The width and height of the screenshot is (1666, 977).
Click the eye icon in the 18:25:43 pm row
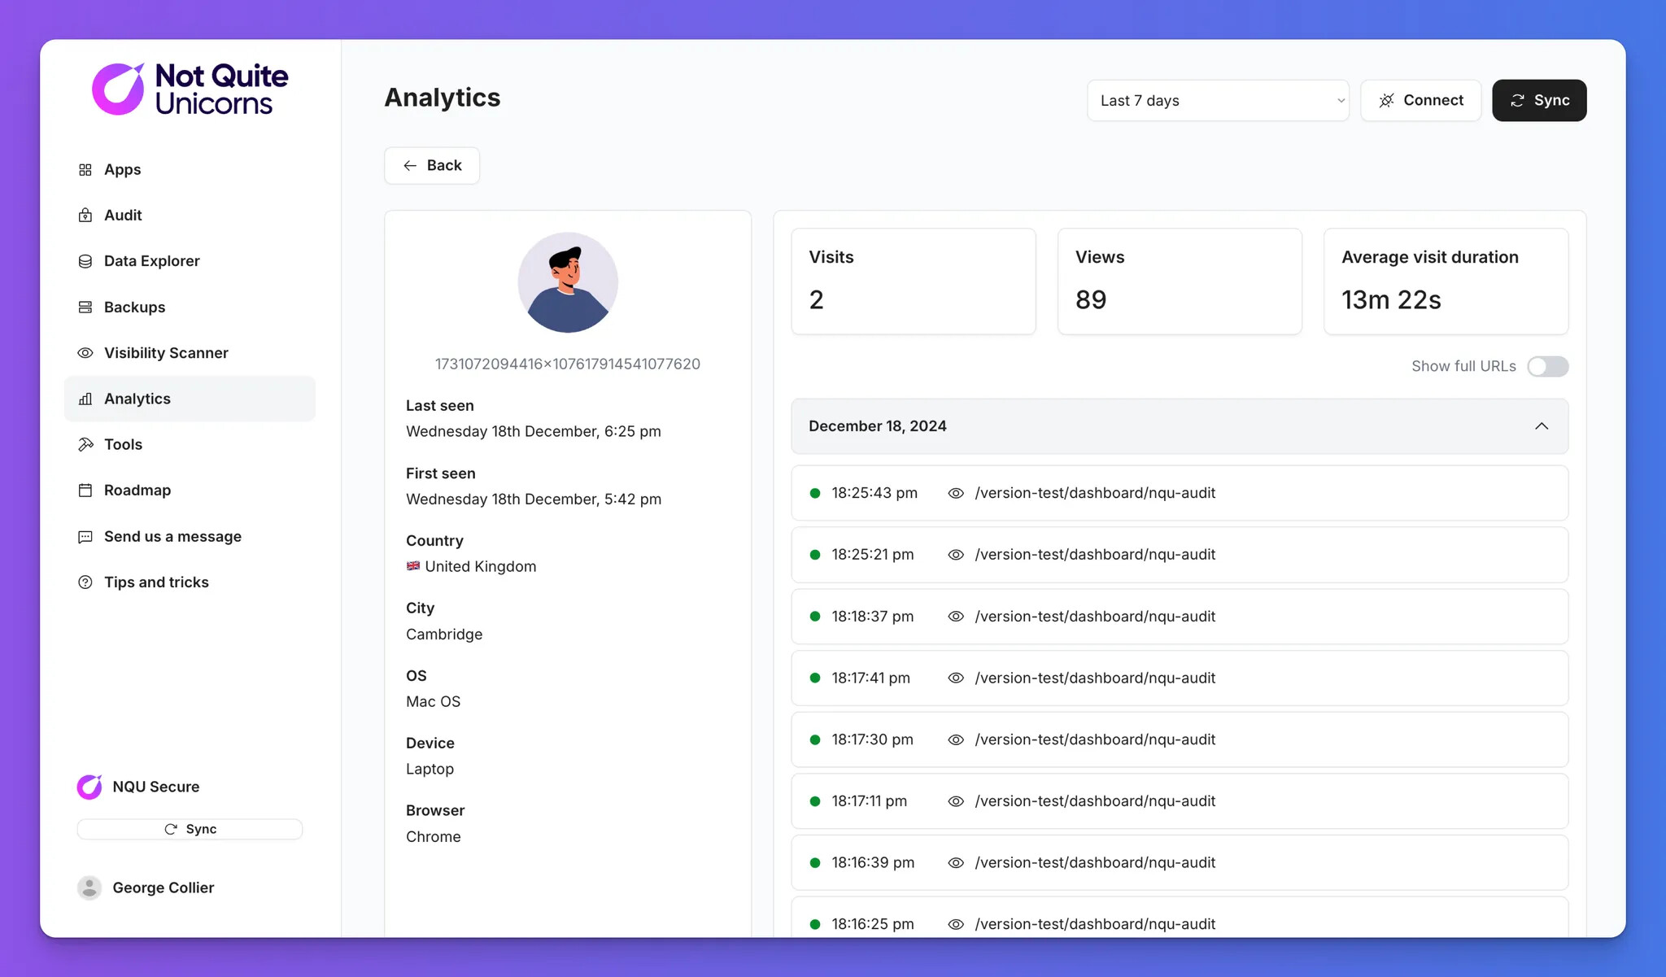(x=956, y=493)
